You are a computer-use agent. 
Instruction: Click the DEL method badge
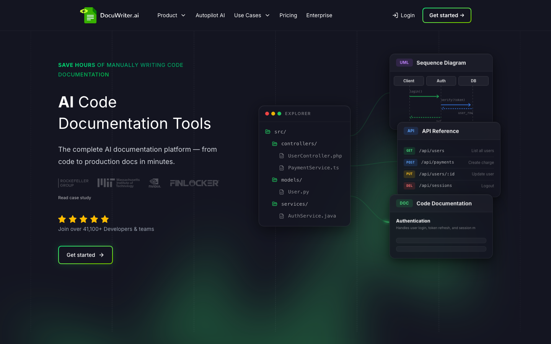click(x=409, y=186)
